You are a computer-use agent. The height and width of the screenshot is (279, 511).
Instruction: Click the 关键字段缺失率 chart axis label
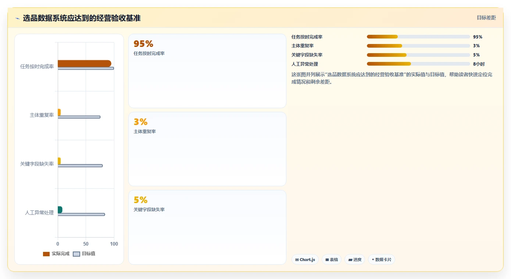[37, 164]
